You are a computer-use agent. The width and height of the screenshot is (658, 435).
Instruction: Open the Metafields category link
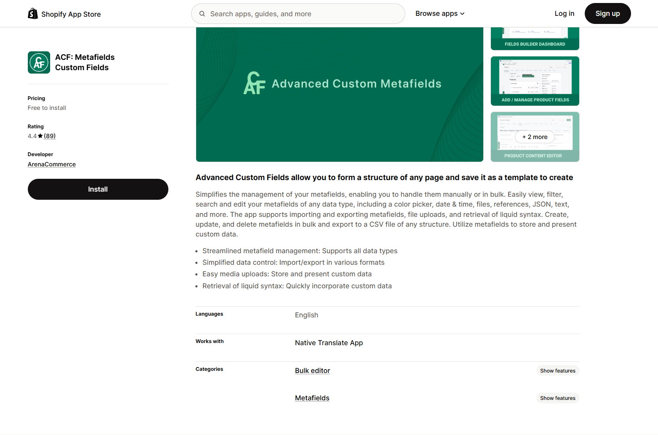312,398
